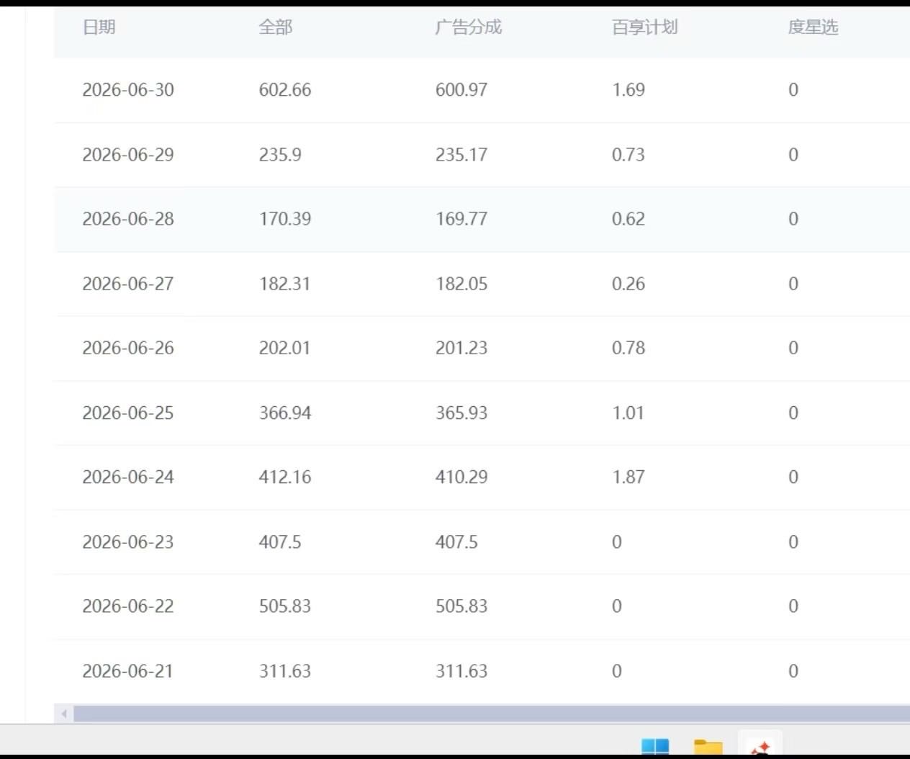The height and width of the screenshot is (759, 910).
Task: Click total value 366.94
Action: click(285, 413)
